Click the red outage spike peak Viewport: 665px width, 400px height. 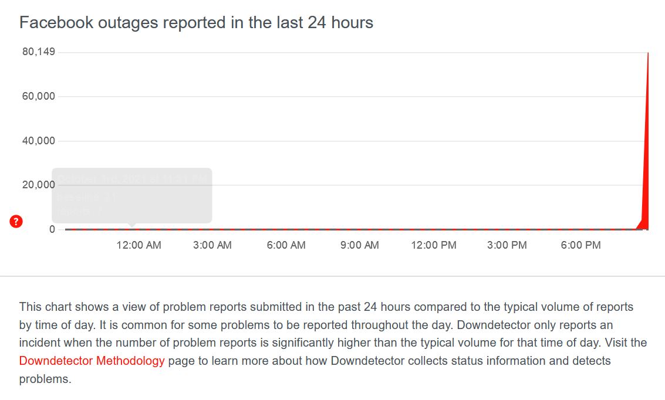647,54
